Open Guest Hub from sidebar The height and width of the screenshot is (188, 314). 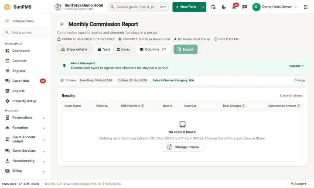pos(25,81)
